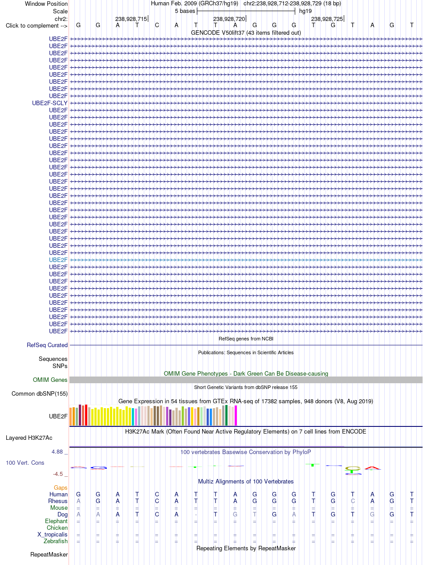
Task: Click the Scale label
Action: [x=60, y=11]
